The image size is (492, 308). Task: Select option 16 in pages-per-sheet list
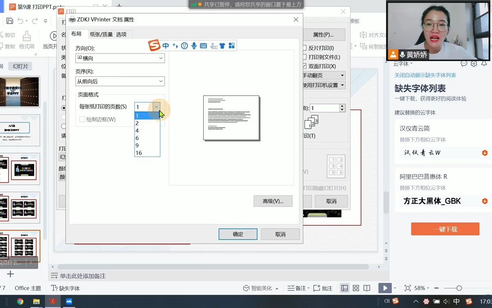coord(147,153)
